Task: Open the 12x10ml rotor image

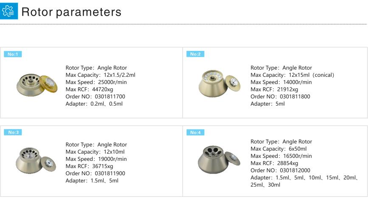Action: pos(36,160)
